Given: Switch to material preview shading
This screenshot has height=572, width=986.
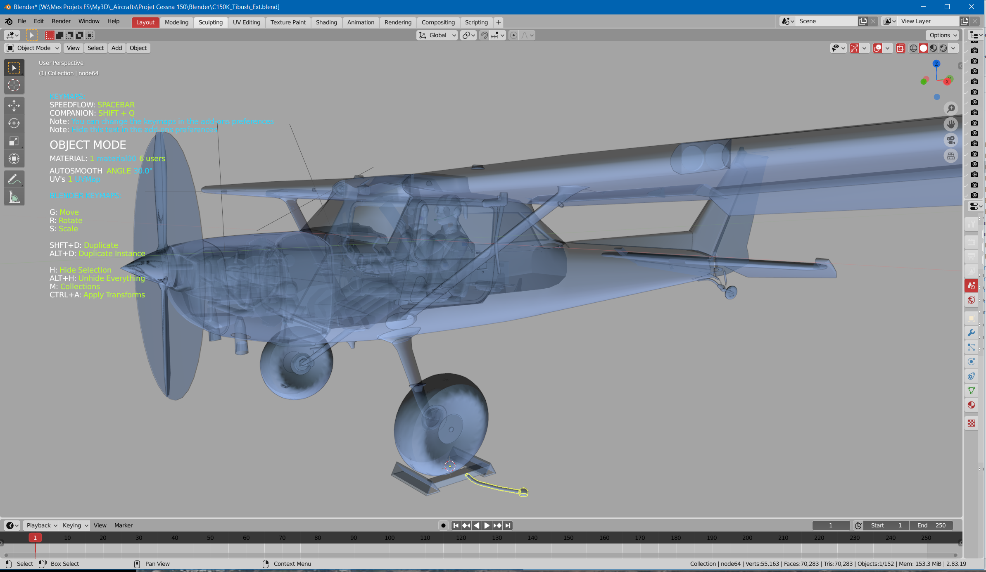Looking at the screenshot, I should click(933, 48).
